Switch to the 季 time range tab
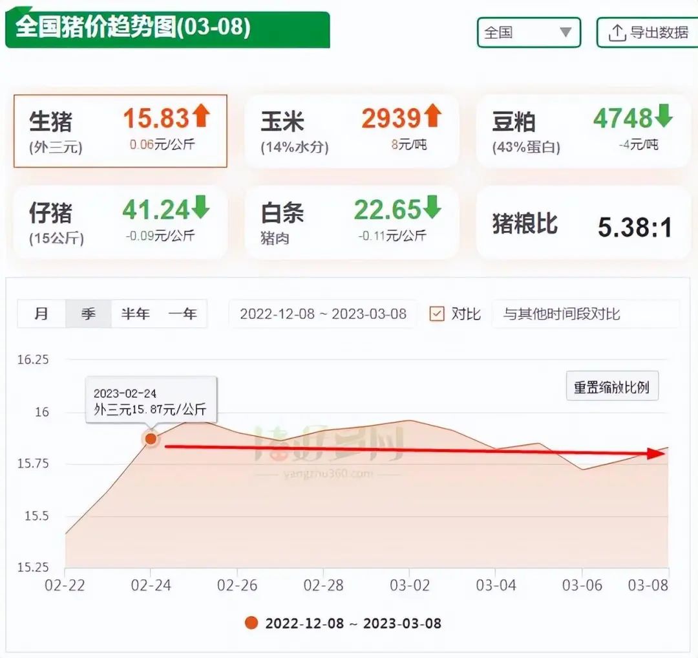This screenshot has height=658, width=698. (x=88, y=314)
